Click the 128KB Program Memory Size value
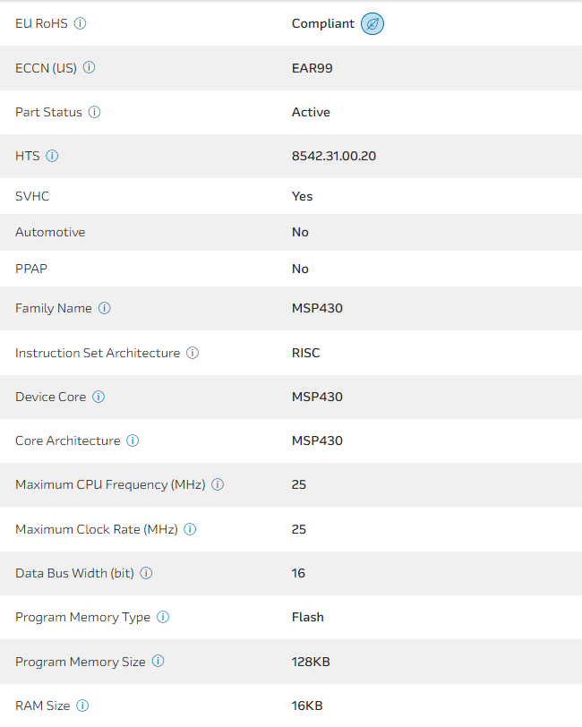This screenshot has height=727, width=582. click(x=311, y=662)
